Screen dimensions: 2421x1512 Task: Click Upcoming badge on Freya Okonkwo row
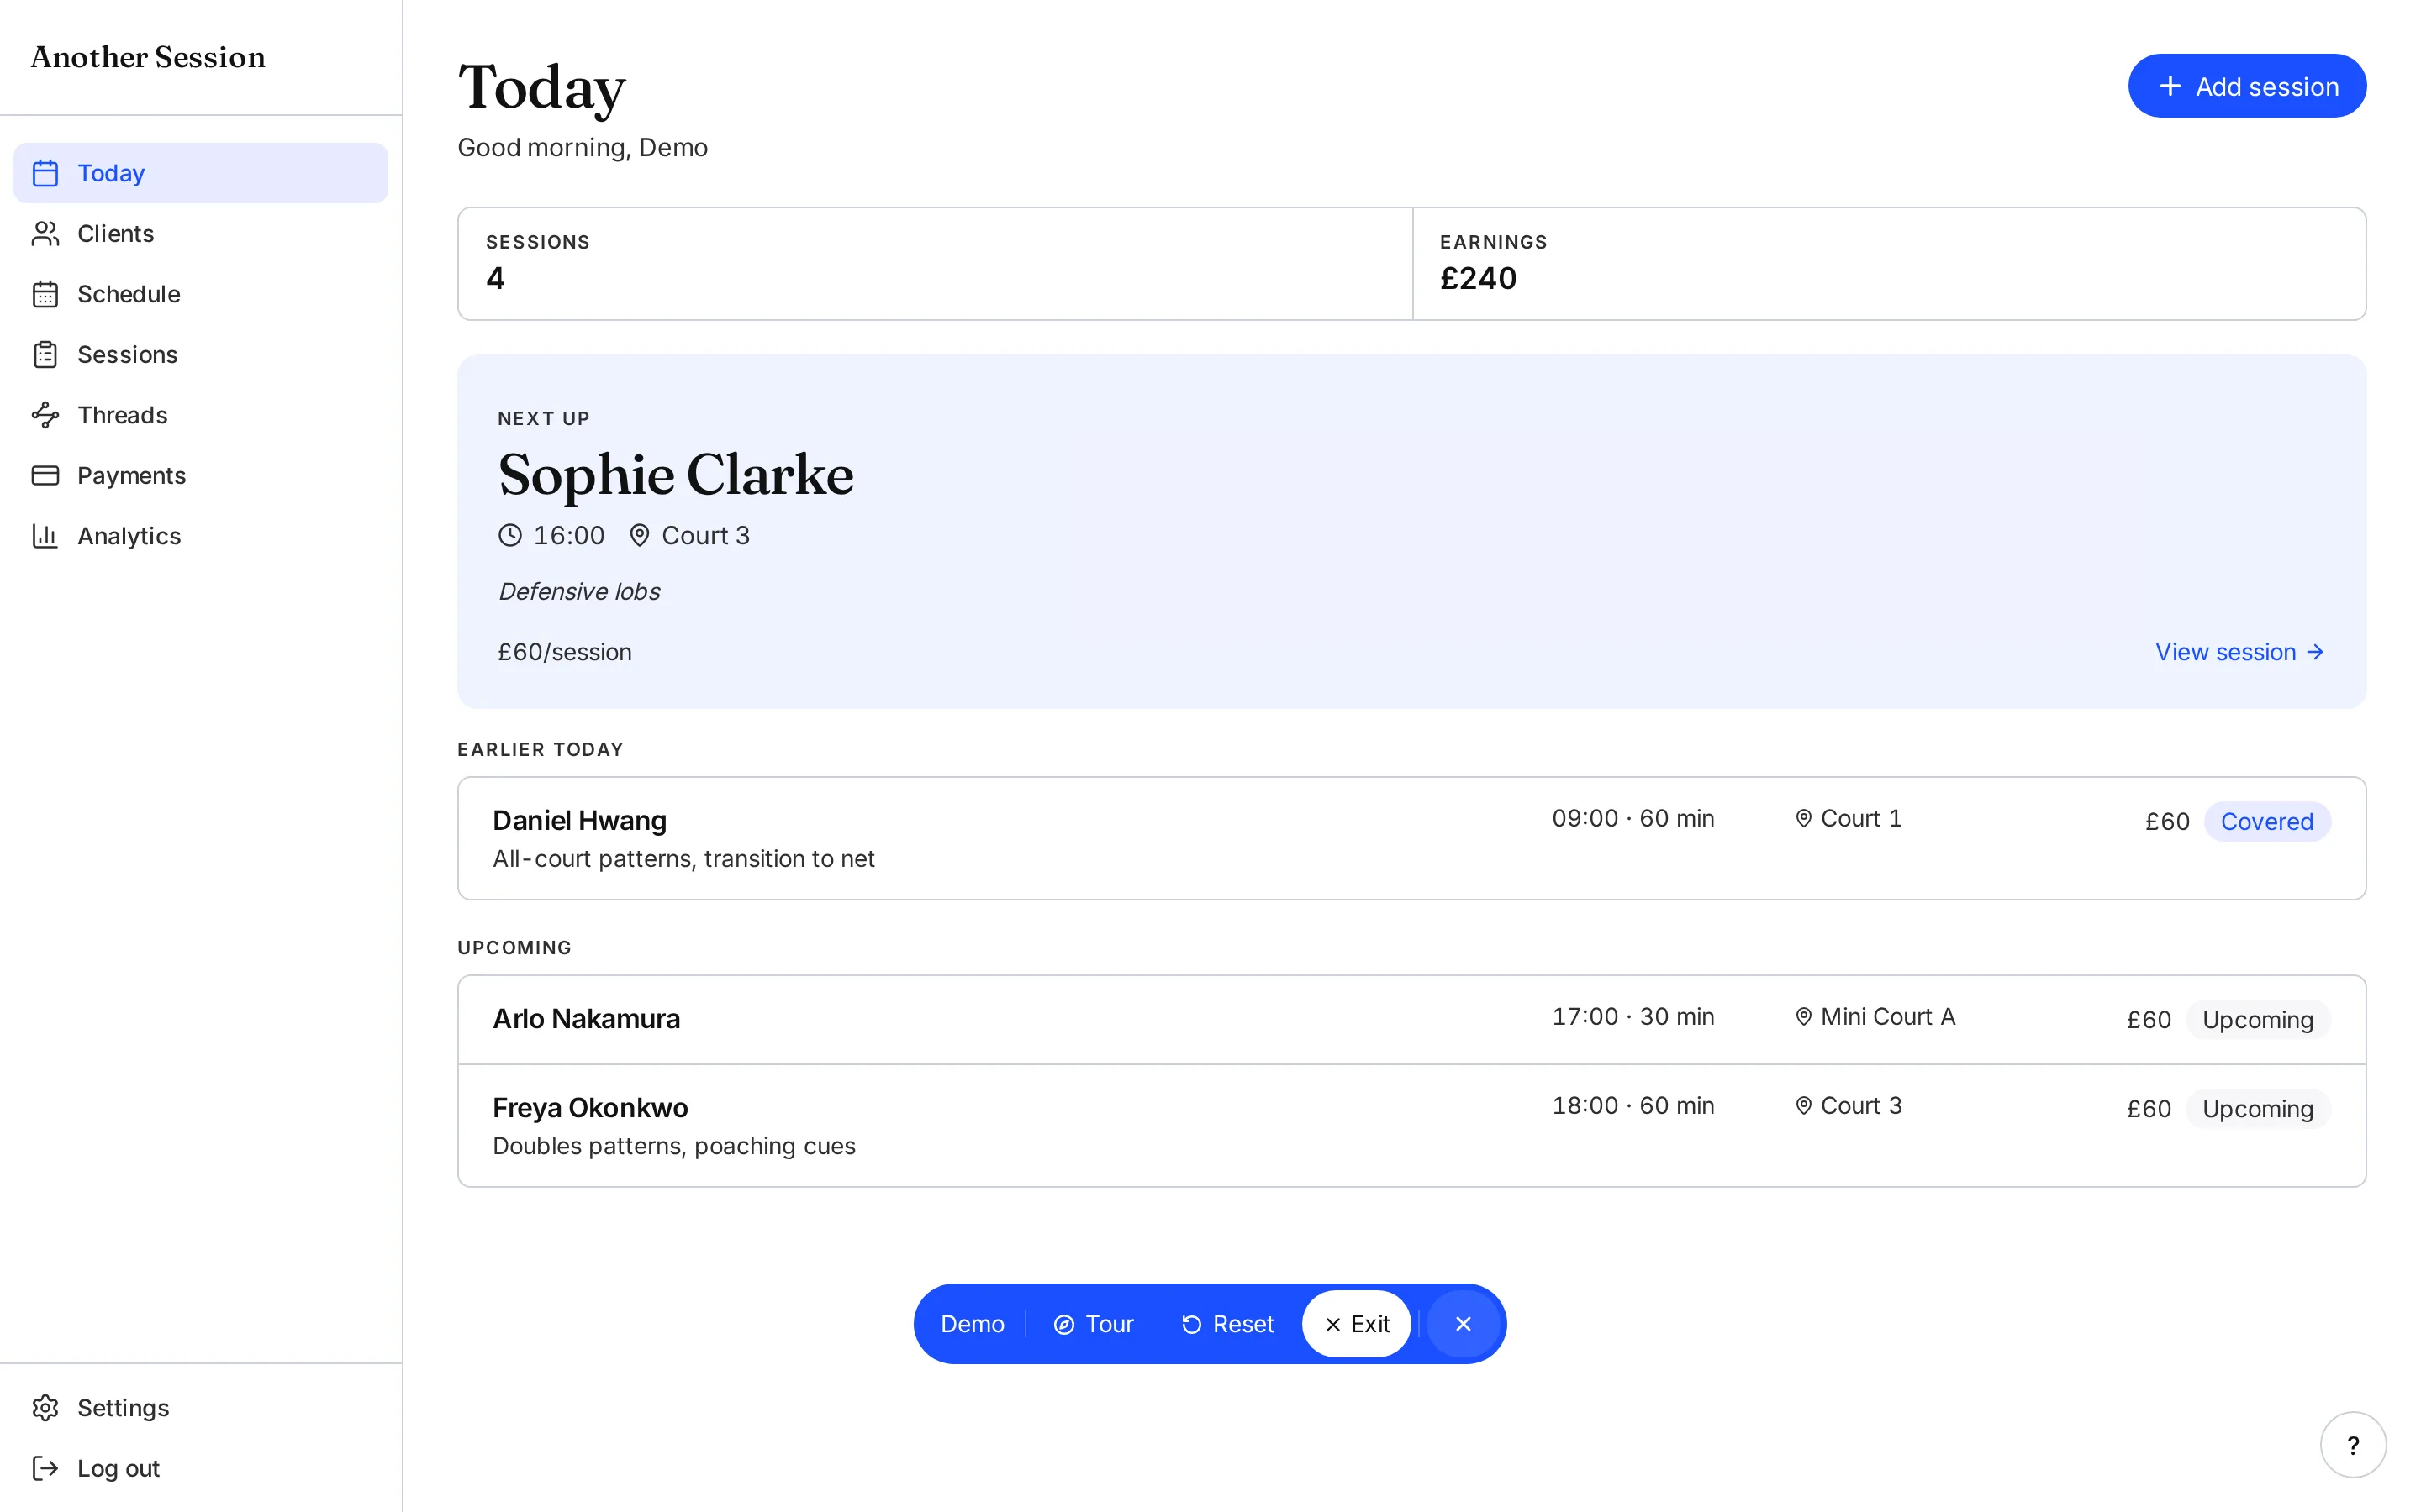[2258, 1108]
